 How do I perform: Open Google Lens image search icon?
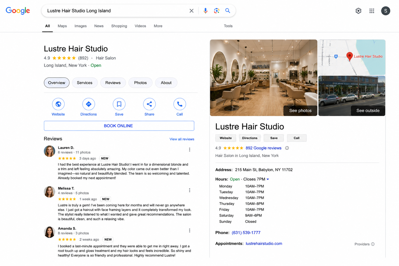[x=217, y=11]
